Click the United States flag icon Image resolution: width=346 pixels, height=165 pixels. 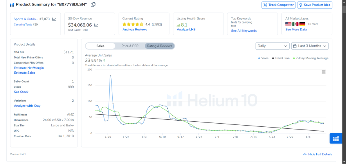tap(288, 24)
